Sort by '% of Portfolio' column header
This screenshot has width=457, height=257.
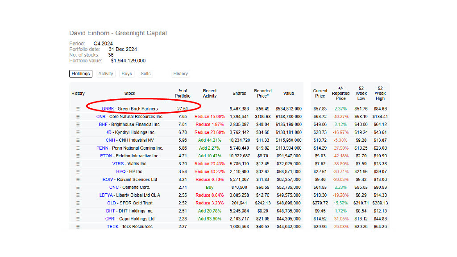coord(183,94)
